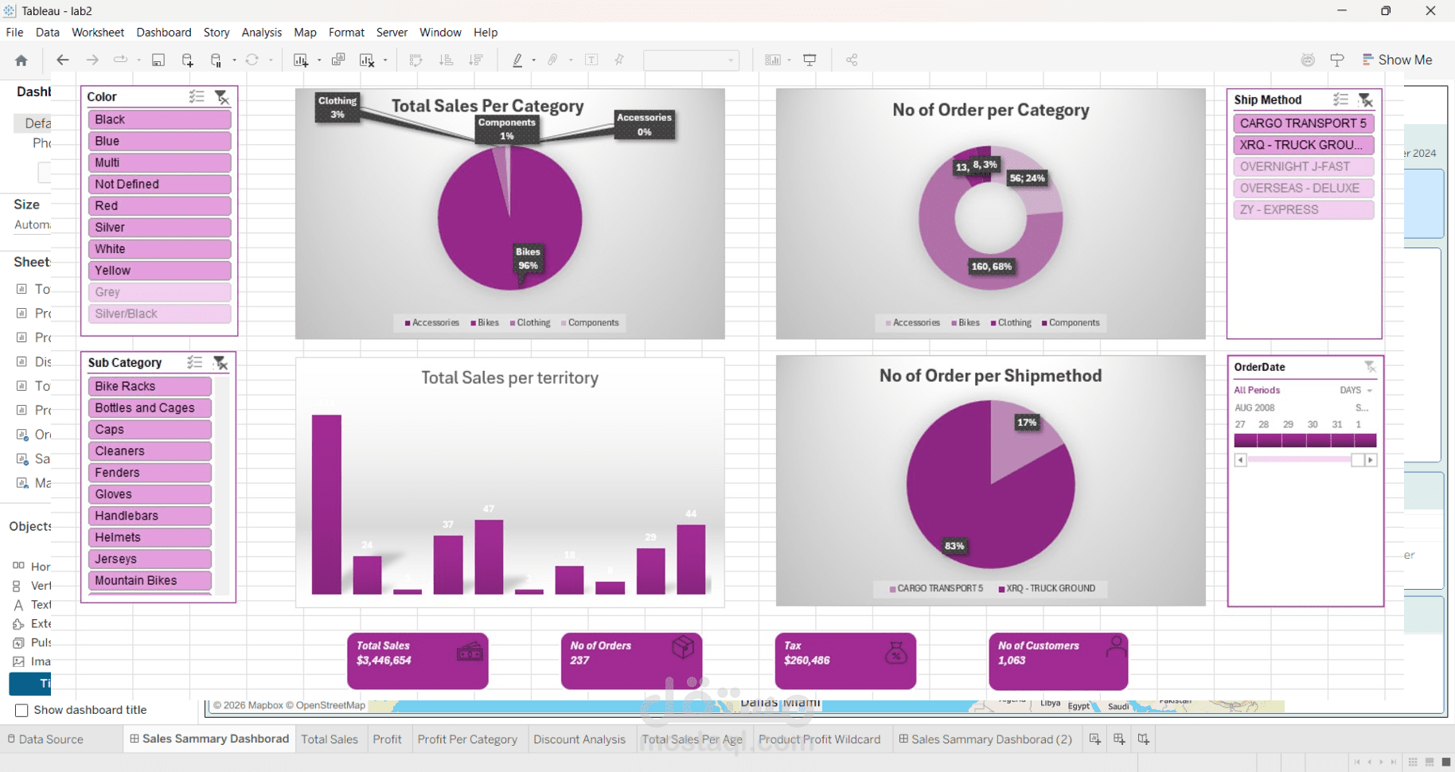Open the Highlight dropdown arrow
Viewport: 1455px width, 772px height.
coord(533,60)
